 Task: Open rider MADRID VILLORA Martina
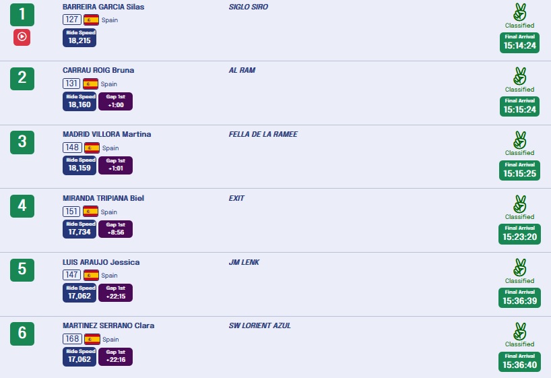(106, 134)
